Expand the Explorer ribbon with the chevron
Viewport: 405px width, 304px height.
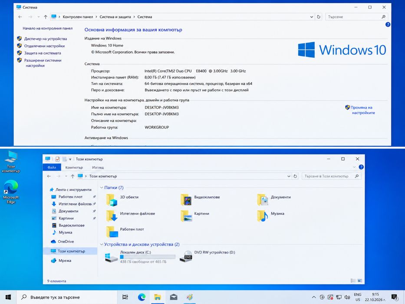tap(354, 167)
